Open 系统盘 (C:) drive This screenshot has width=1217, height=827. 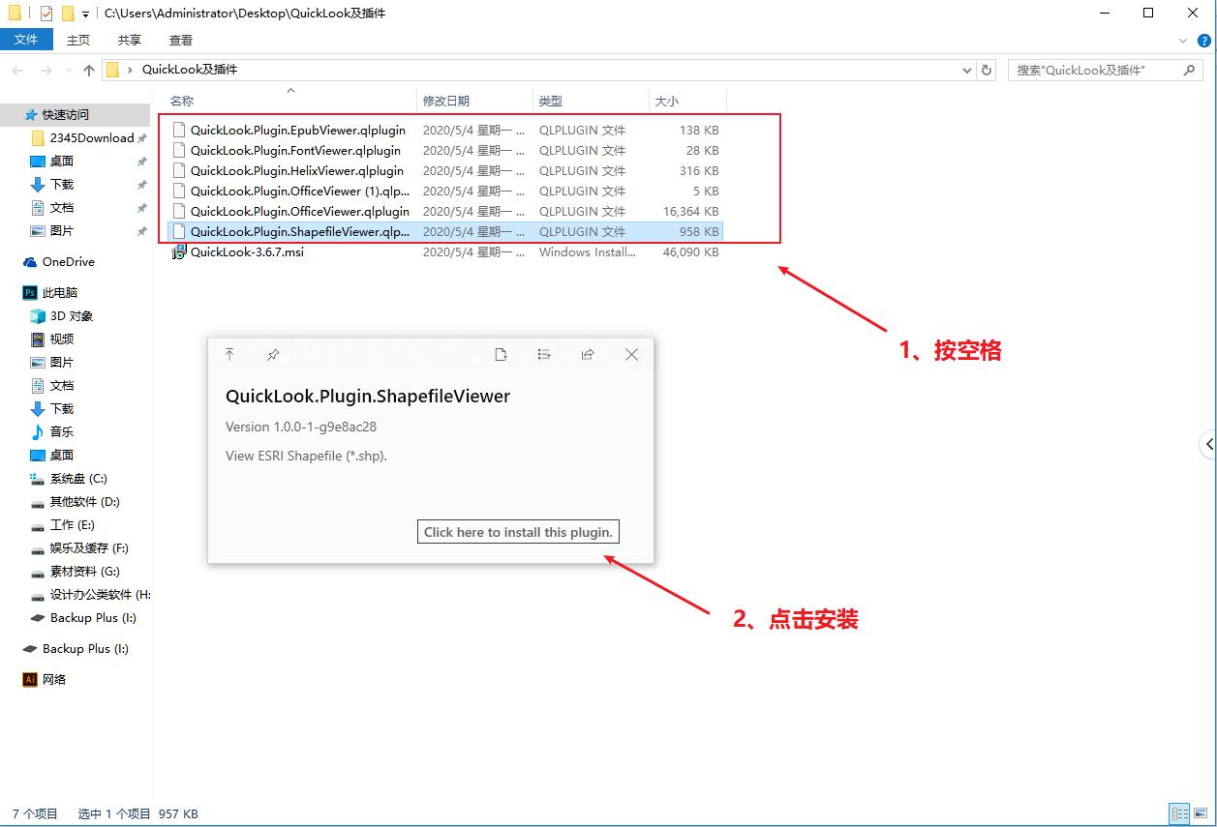click(78, 478)
